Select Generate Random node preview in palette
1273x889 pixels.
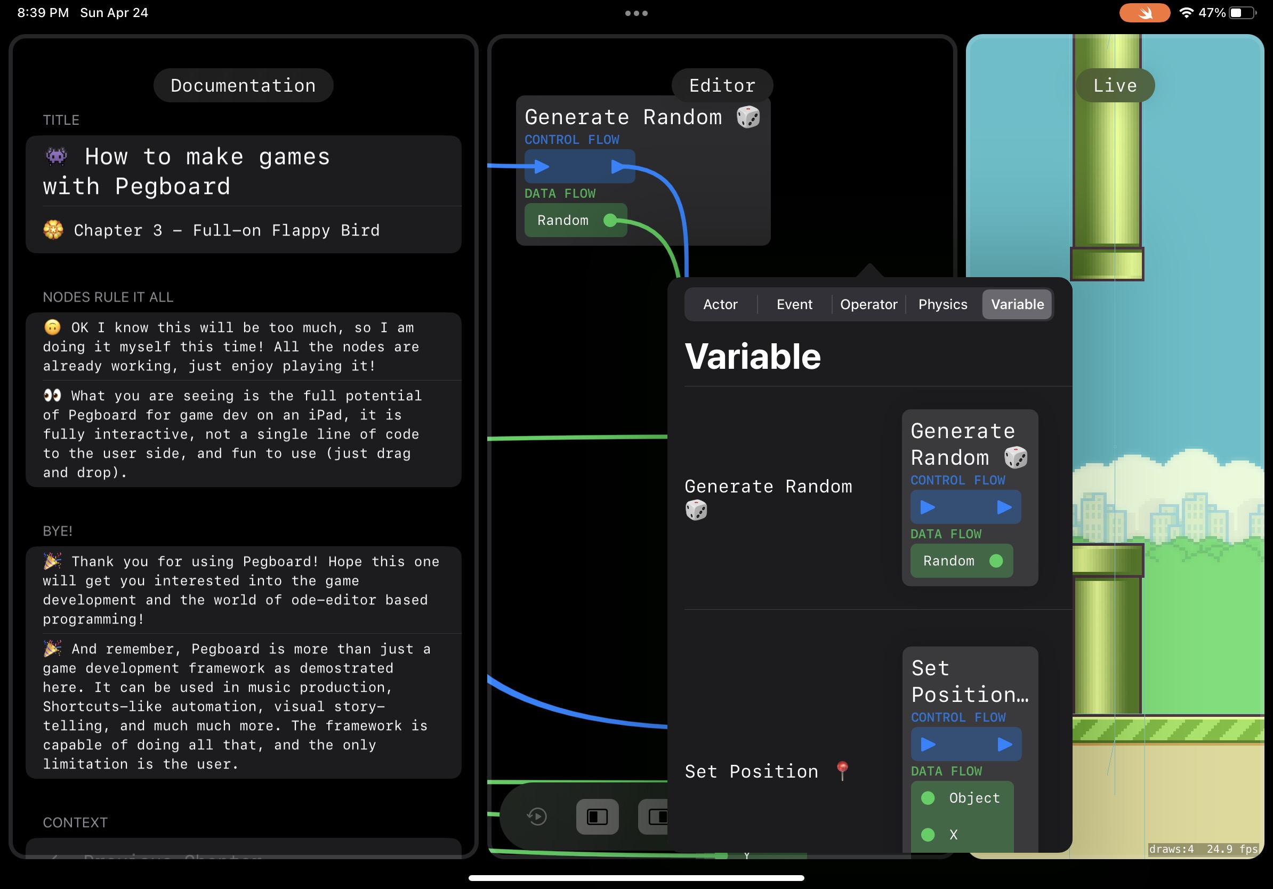point(969,497)
